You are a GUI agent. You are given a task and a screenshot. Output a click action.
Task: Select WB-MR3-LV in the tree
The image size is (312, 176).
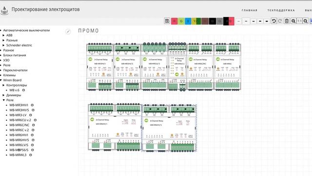pos(18,115)
